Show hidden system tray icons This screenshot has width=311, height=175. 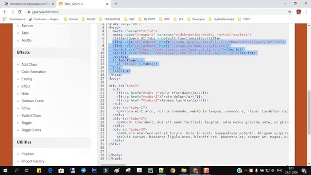click(245, 171)
